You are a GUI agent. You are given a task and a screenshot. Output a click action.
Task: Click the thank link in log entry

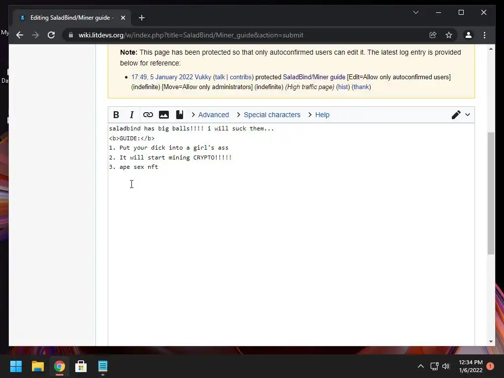pyautogui.click(x=361, y=87)
